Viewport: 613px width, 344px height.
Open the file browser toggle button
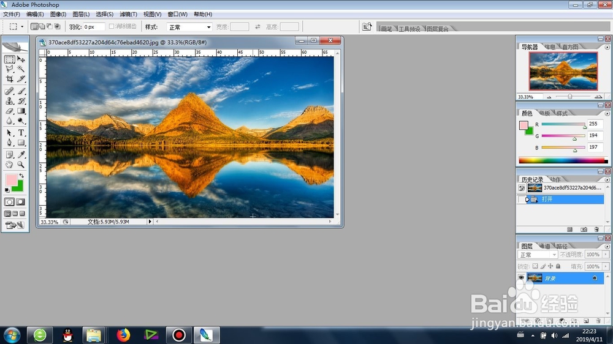[x=367, y=26]
